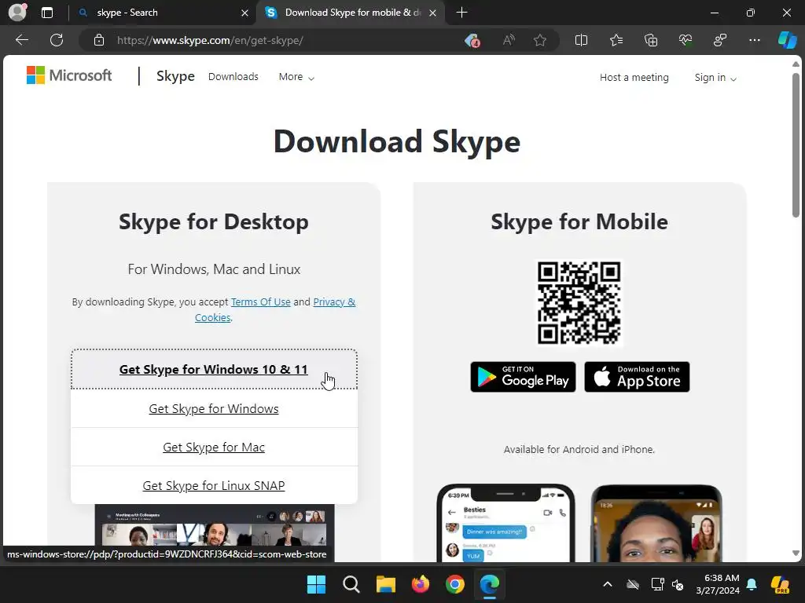Viewport: 805px width, 603px height.
Task: Open the Windows Start menu
Action: click(316, 584)
